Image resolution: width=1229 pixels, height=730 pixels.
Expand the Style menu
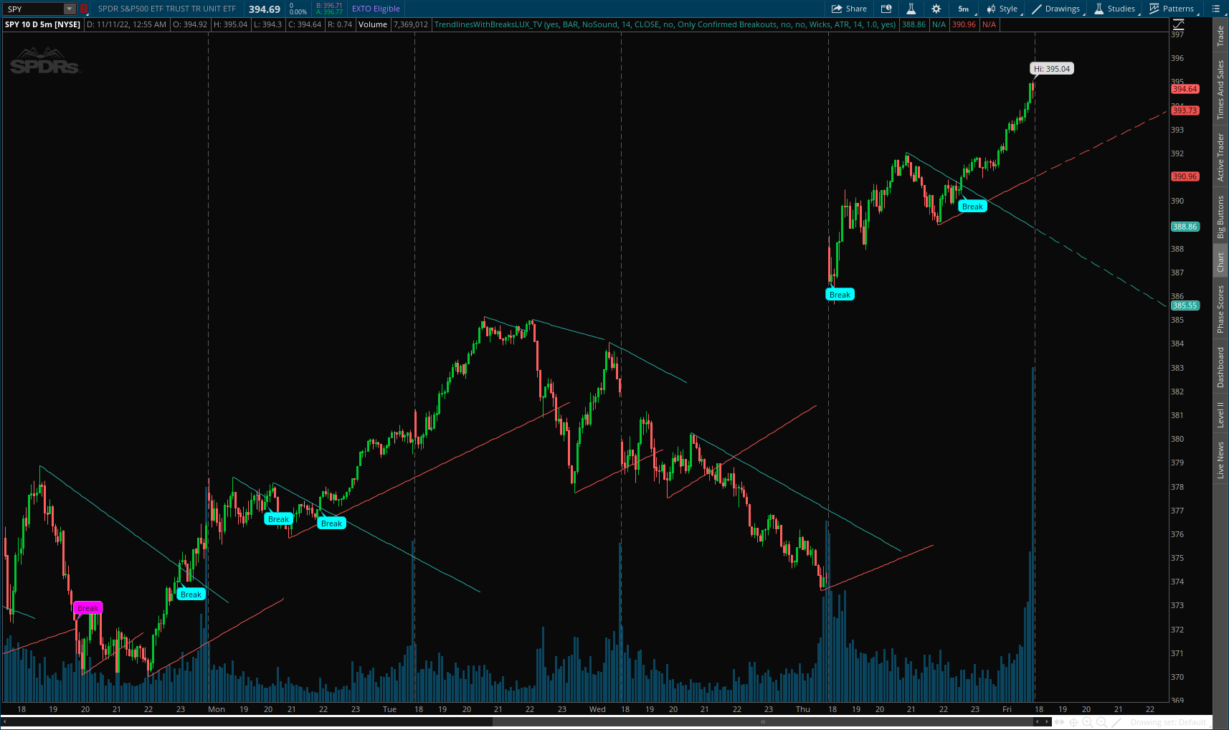point(1002,9)
